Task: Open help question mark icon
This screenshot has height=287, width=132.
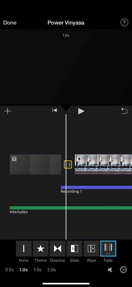Action: [124, 22]
